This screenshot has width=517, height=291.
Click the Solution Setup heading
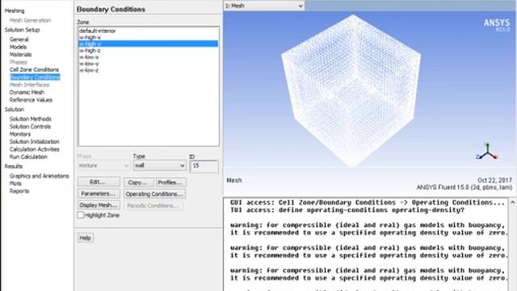pos(22,30)
